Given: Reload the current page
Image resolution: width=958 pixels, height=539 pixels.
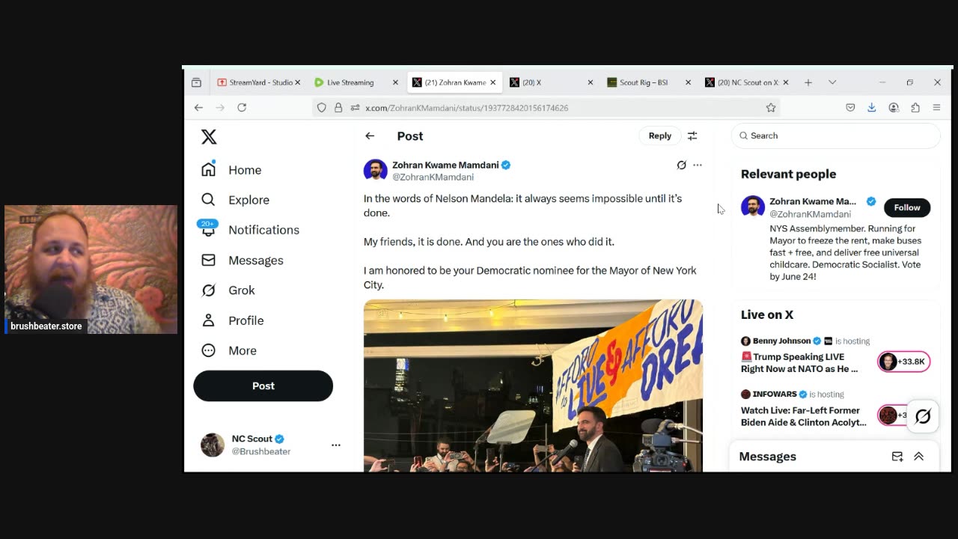Looking at the screenshot, I should [x=242, y=108].
